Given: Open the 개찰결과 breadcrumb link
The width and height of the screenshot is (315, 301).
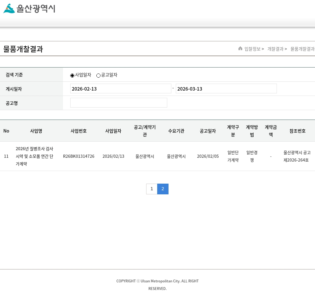Looking at the screenshot, I should tap(275, 49).
